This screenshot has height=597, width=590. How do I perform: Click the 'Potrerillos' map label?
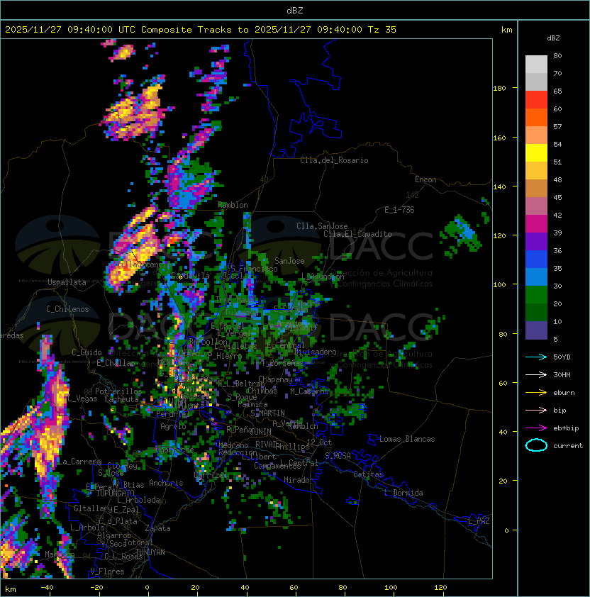[x=118, y=391]
